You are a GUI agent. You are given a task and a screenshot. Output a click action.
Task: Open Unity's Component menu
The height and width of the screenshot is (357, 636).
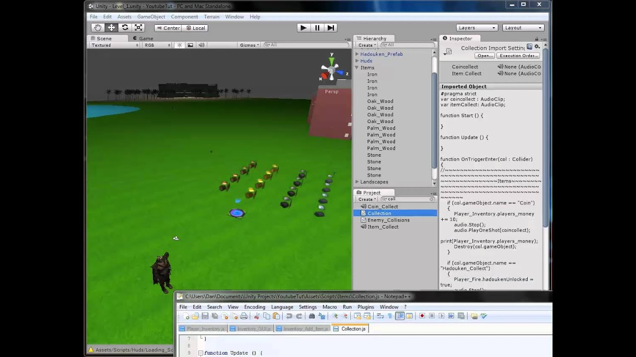[184, 17]
